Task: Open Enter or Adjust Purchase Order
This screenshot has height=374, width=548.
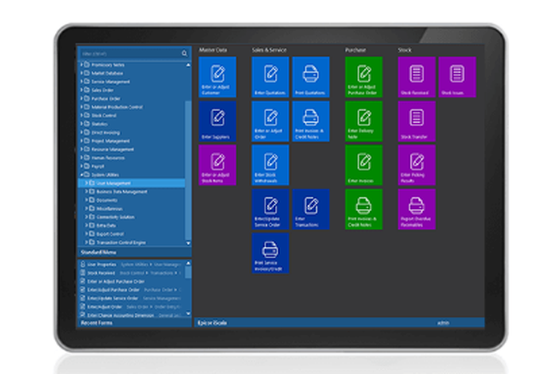Action: click(363, 77)
